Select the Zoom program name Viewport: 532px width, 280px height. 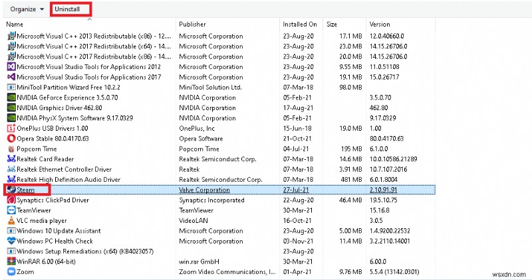coord(25,271)
